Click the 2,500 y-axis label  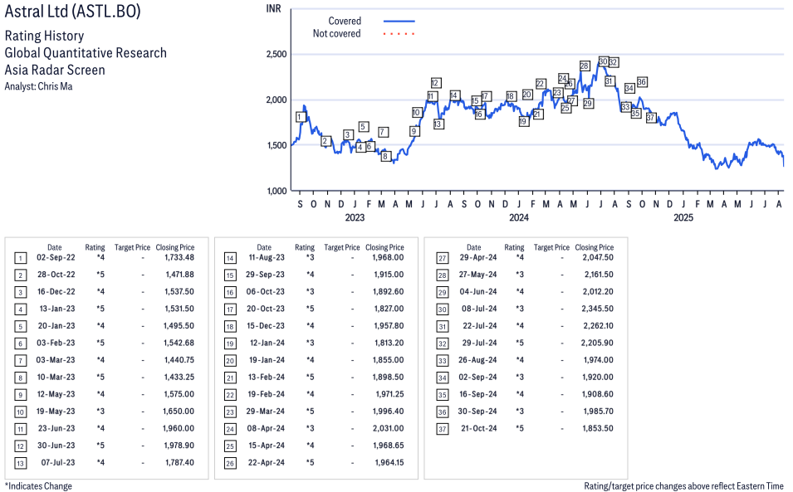point(277,54)
